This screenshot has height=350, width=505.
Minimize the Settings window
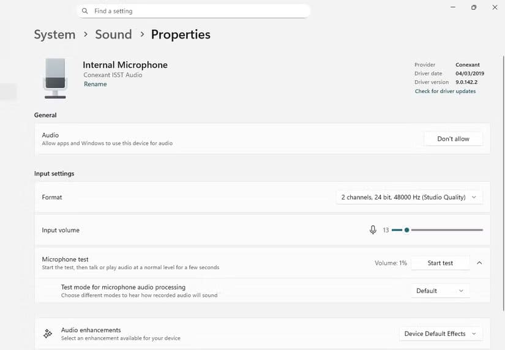click(x=452, y=7)
